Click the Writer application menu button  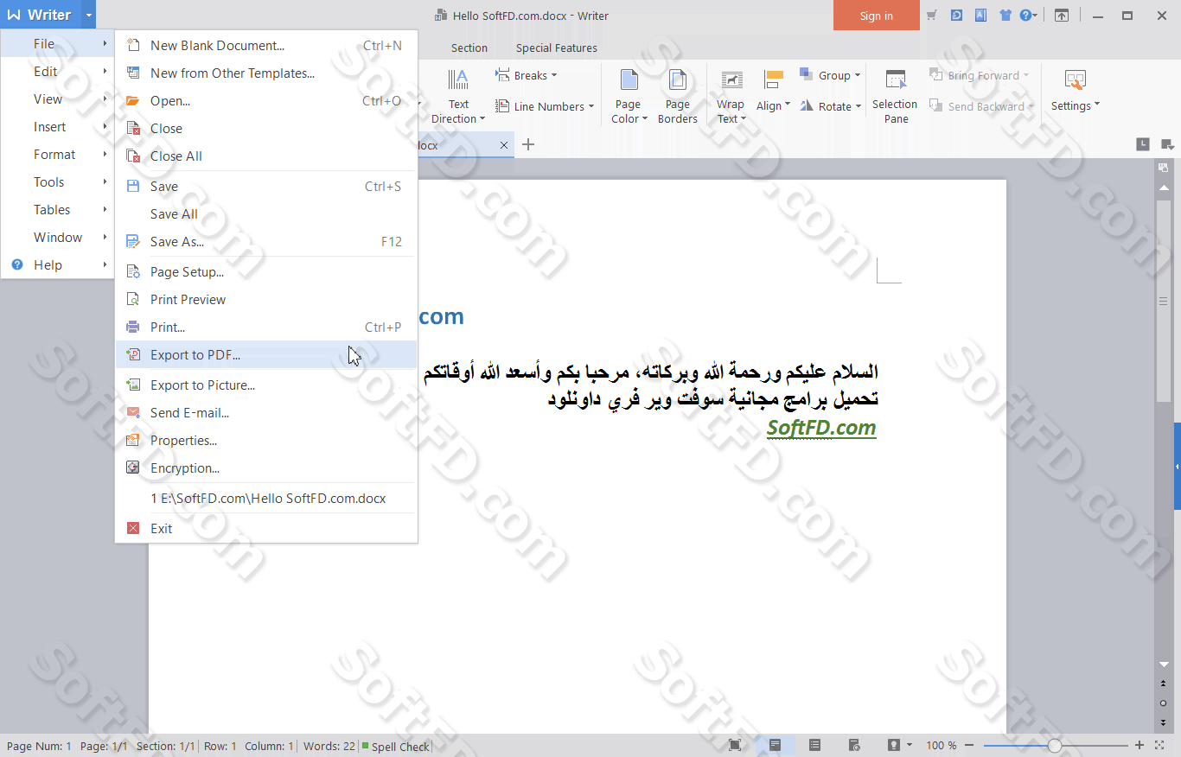40,15
